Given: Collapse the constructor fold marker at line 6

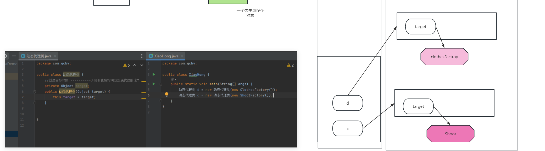Looking at the screenshot, I should [35, 92].
